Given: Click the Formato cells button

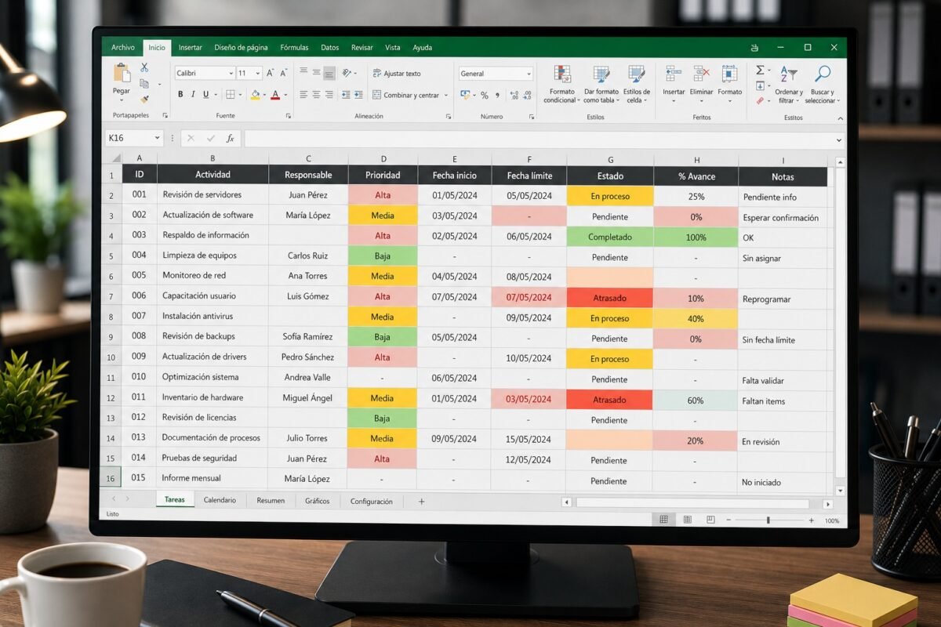Looking at the screenshot, I should coord(729,85).
